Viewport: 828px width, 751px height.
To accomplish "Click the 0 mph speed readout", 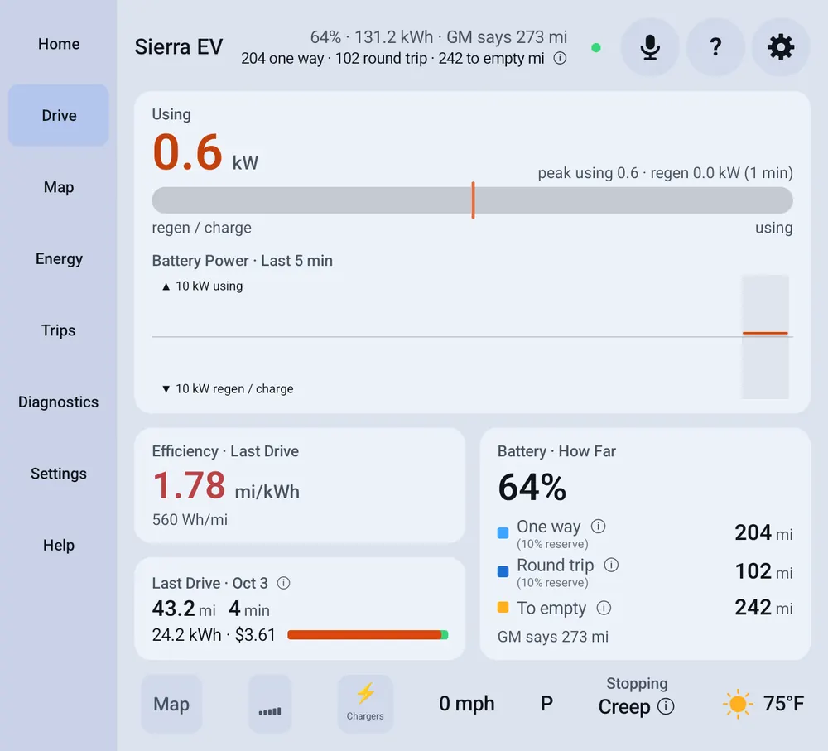I will click(466, 704).
